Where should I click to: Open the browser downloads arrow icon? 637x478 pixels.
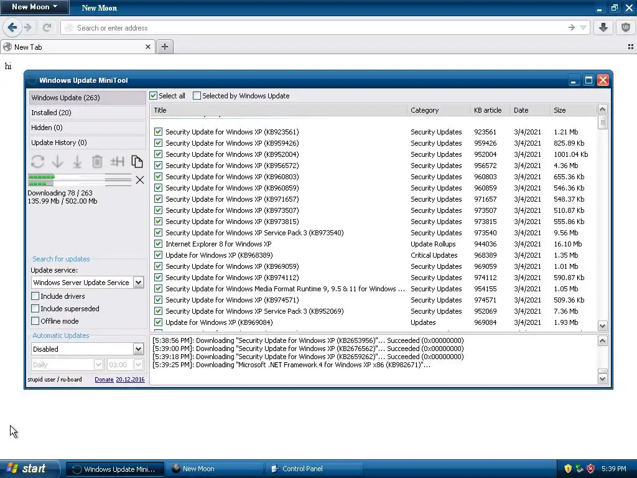point(603,27)
